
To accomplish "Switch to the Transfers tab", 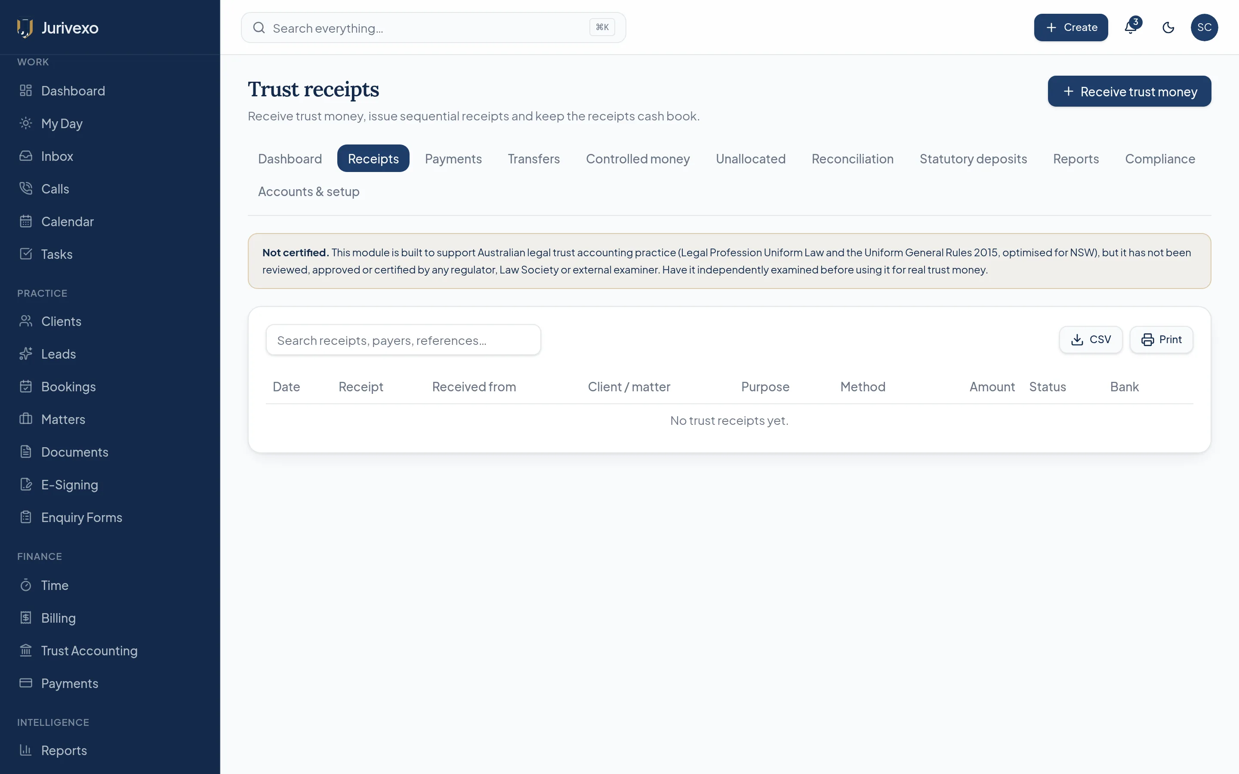I will pyautogui.click(x=533, y=159).
